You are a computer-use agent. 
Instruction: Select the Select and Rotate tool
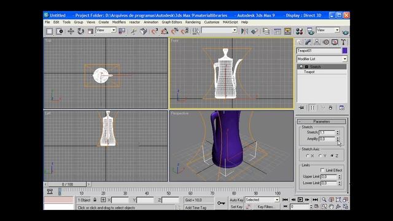click(x=80, y=31)
